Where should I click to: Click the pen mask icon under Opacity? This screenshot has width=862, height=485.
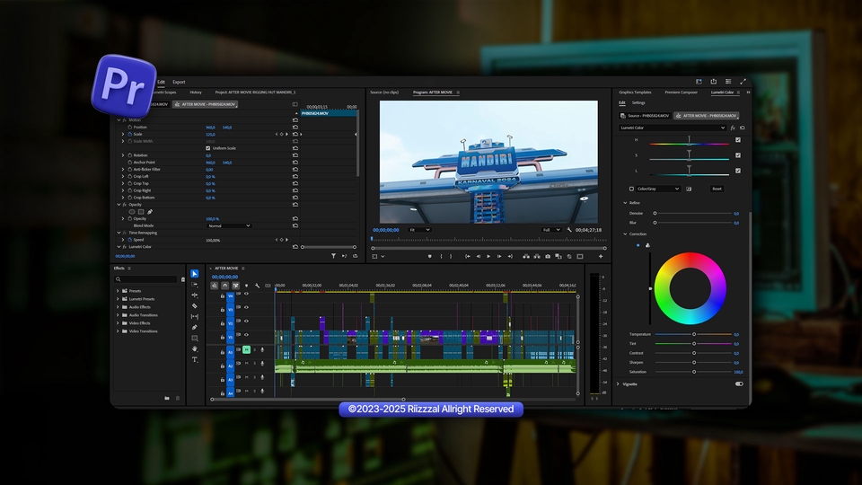pyautogui.click(x=150, y=212)
